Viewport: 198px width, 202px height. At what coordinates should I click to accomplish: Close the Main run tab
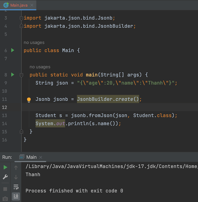click(41, 157)
